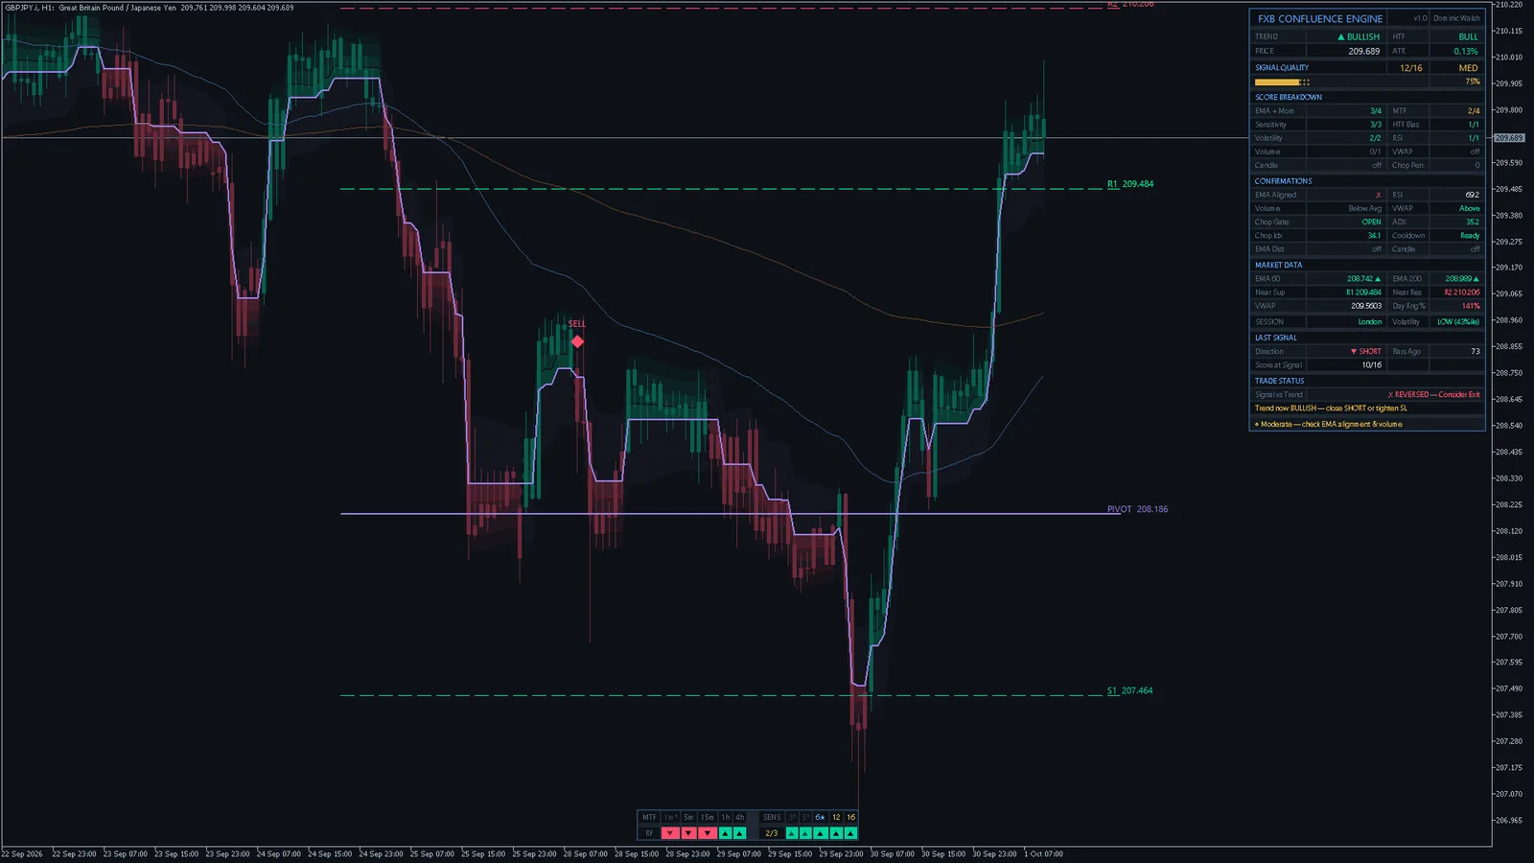Click the 1h timeframe label in MTF panel
1534x863 pixels.
point(726,817)
